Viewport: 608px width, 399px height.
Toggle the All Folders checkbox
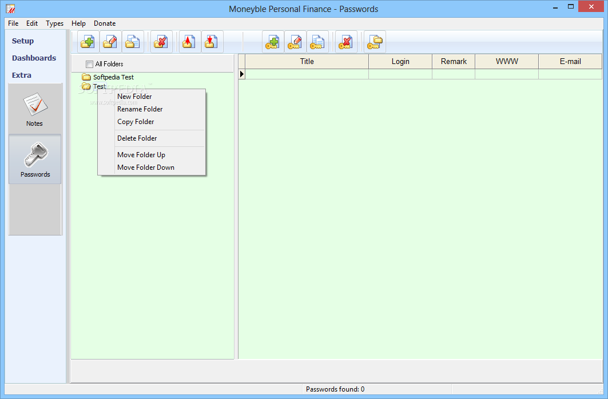pos(90,64)
